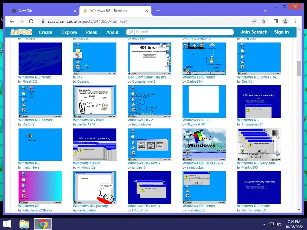Open the 404 Error project thumbnail
The height and width of the screenshot is (230, 307).
pyautogui.click(x=149, y=58)
